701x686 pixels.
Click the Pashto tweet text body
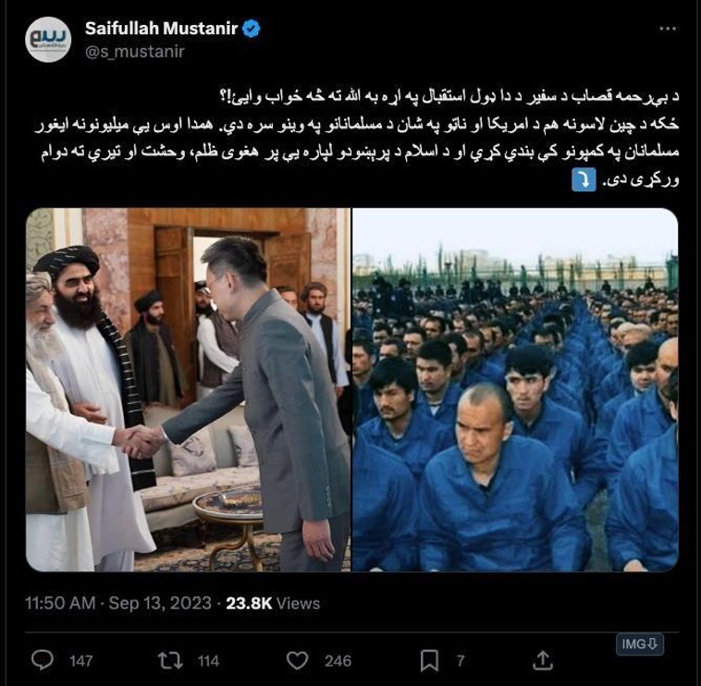point(357,138)
